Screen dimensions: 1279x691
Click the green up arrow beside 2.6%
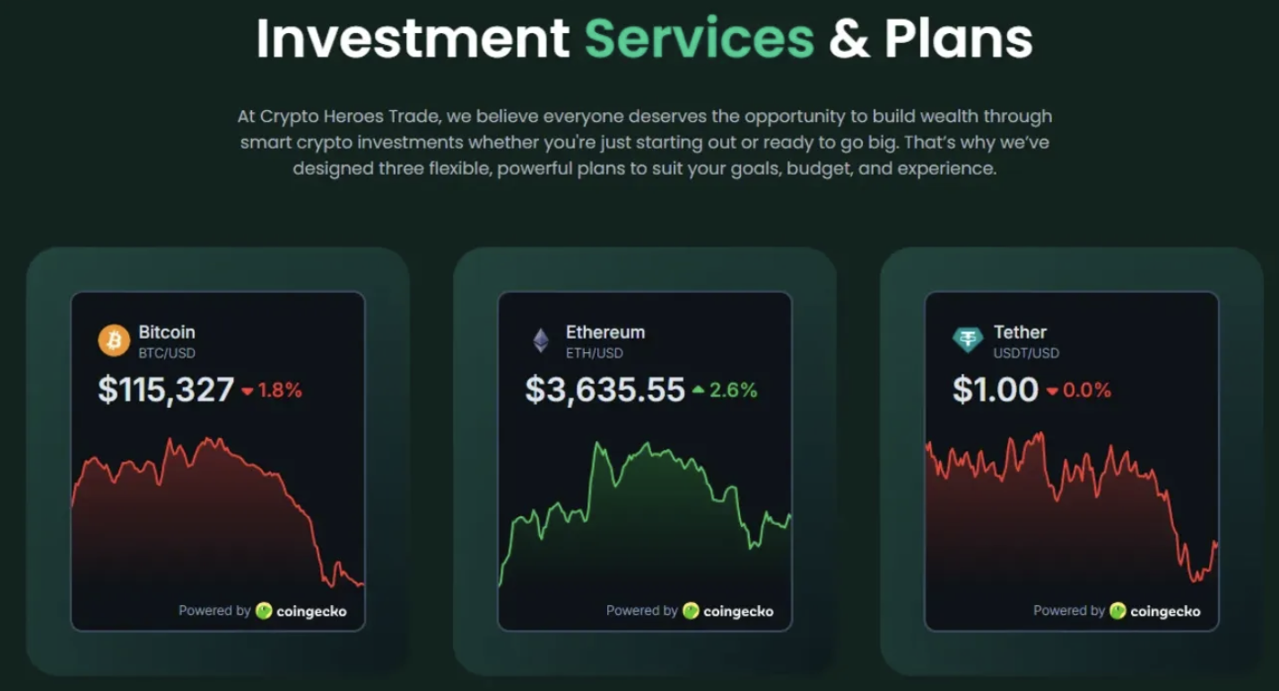point(699,391)
